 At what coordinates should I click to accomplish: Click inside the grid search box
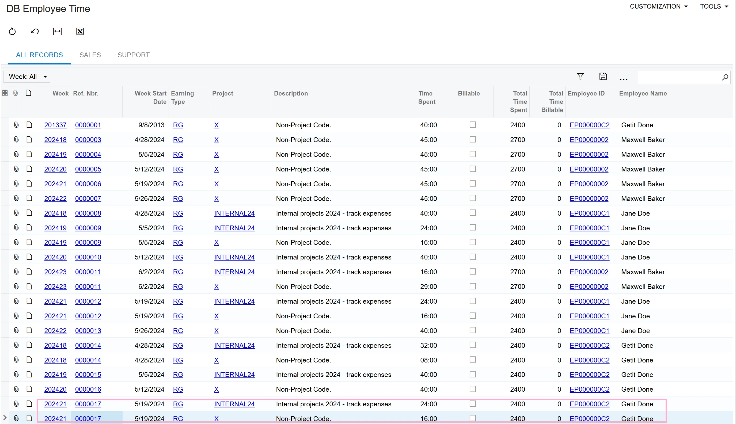point(679,78)
